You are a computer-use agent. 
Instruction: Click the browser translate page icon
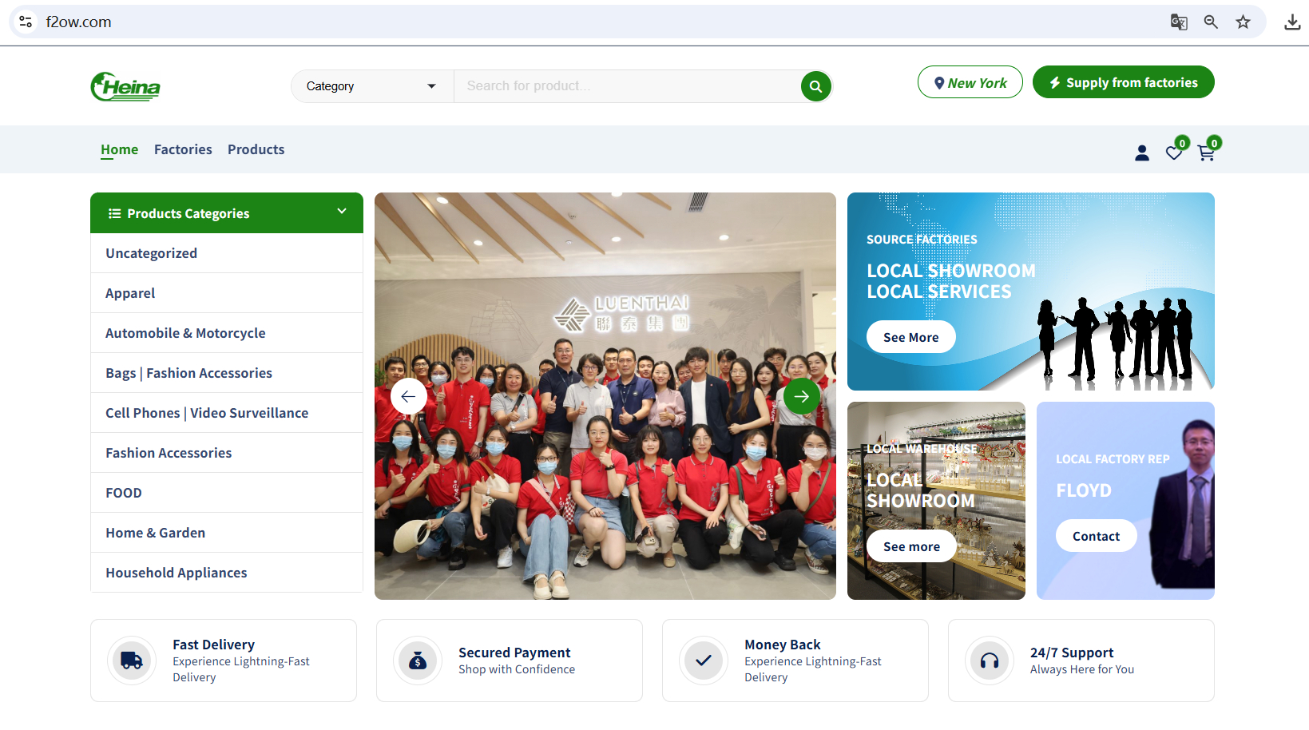click(x=1179, y=22)
